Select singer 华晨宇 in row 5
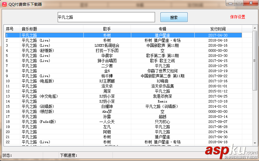Screen dimensions: 259x161 pyautogui.click(x=107, y=56)
